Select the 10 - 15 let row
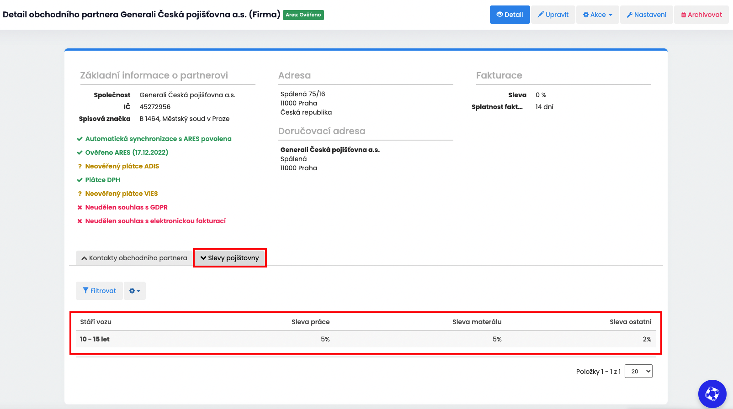The height and width of the screenshot is (409, 733). tap(366, 339)
